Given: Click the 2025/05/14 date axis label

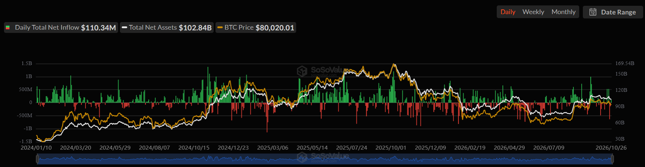Looking at the screenshot, I should (x=312, y=147).
